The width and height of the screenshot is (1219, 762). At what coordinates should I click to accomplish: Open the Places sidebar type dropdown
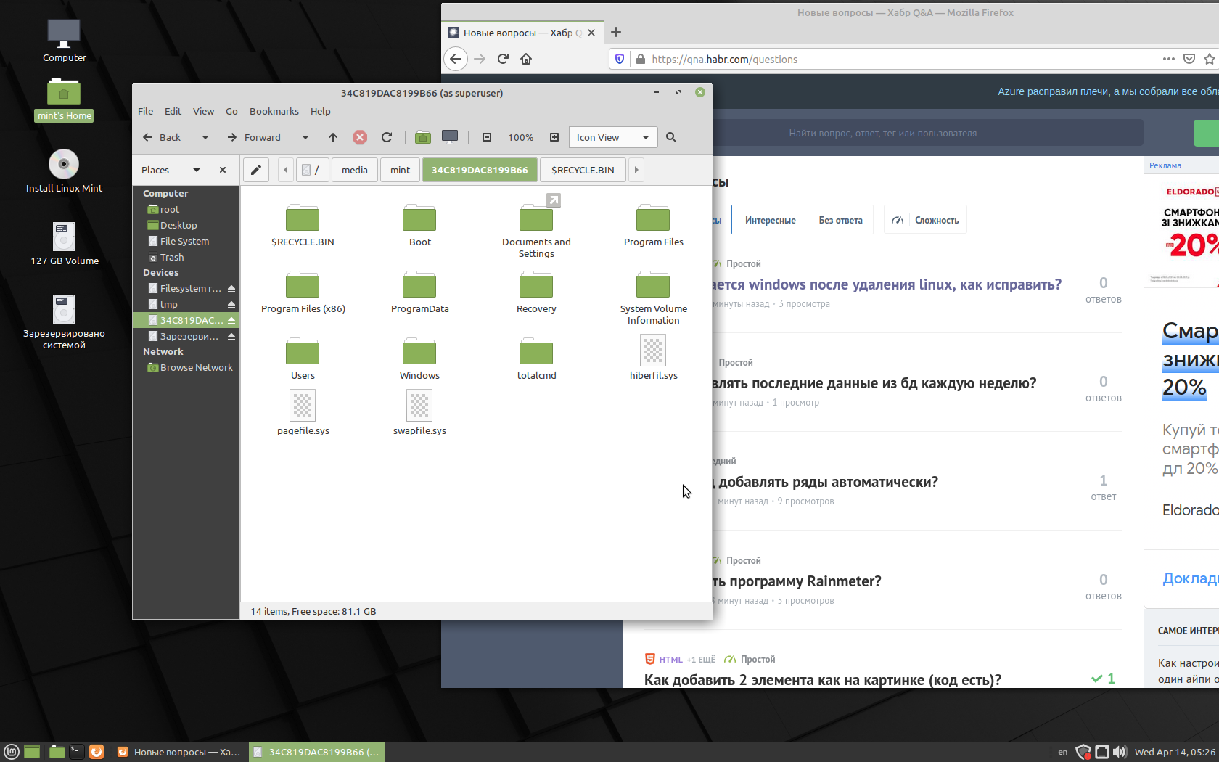click(x=196, y=170)
